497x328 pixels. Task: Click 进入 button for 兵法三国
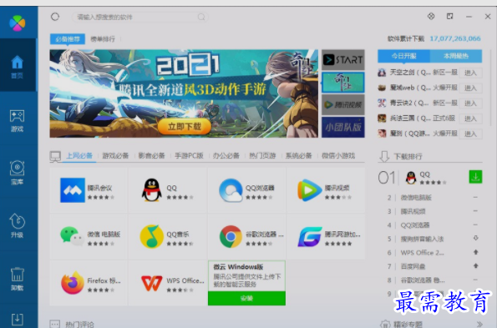click(x=471, y=119)
